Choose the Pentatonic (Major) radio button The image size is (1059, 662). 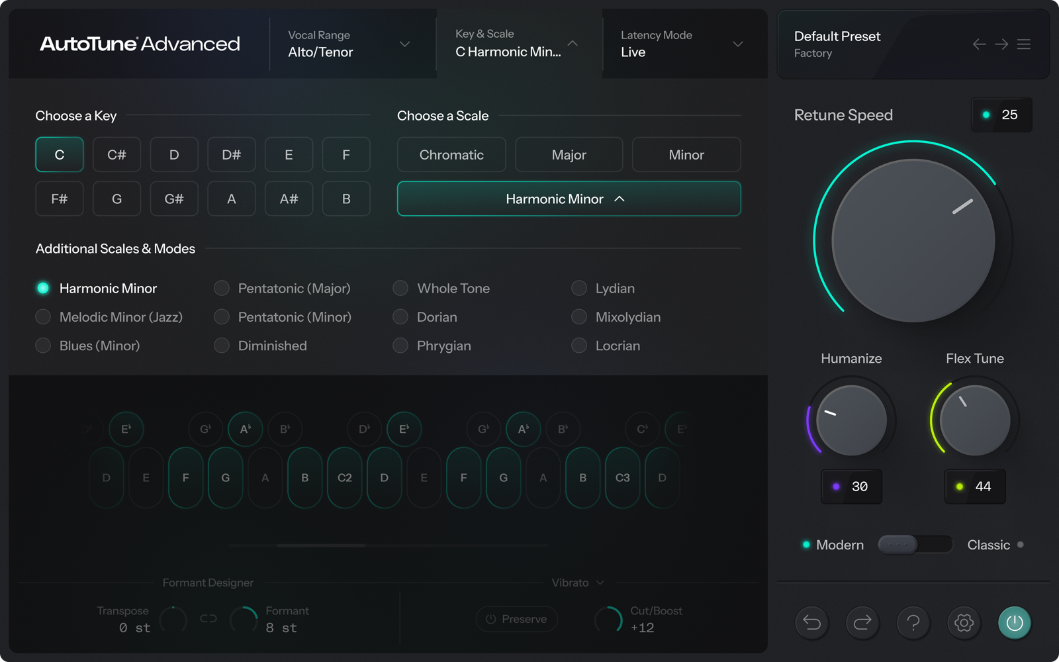click(x=222, y=288)
